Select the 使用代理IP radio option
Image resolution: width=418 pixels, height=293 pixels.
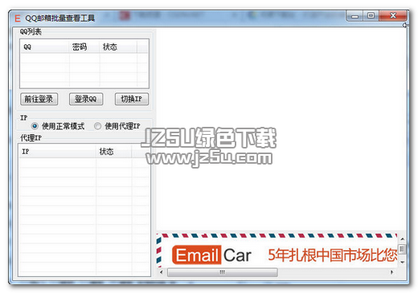pos(98,126)
